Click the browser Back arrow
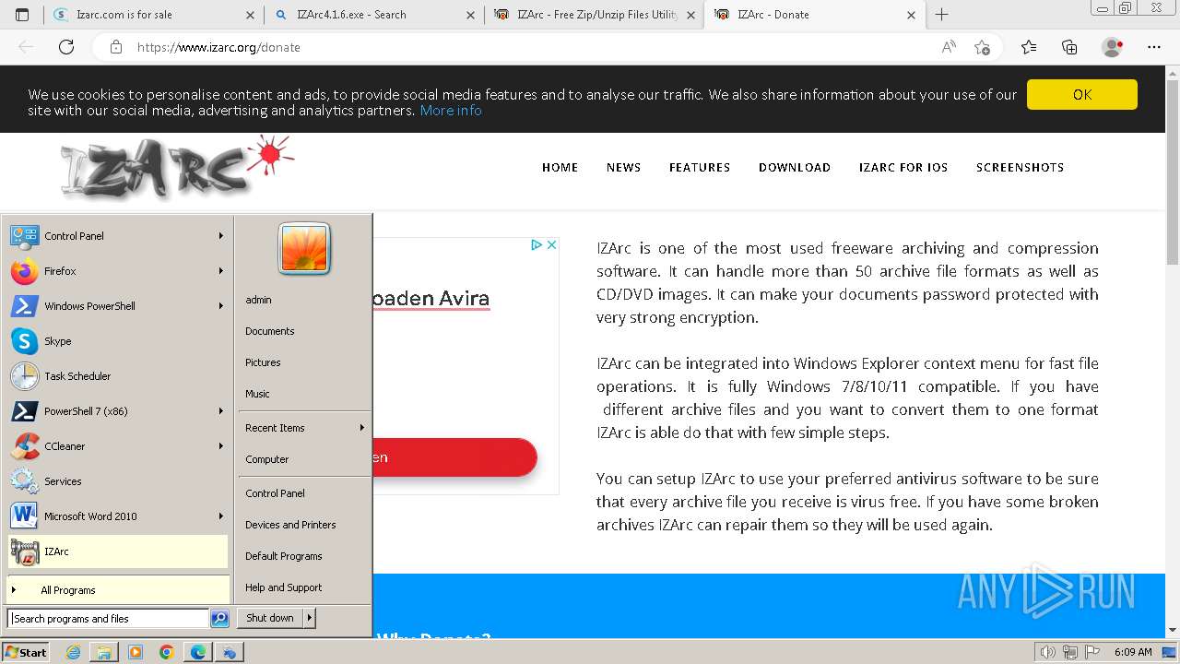This screenshot has height=664, width=1180. (x=26, y=47)
